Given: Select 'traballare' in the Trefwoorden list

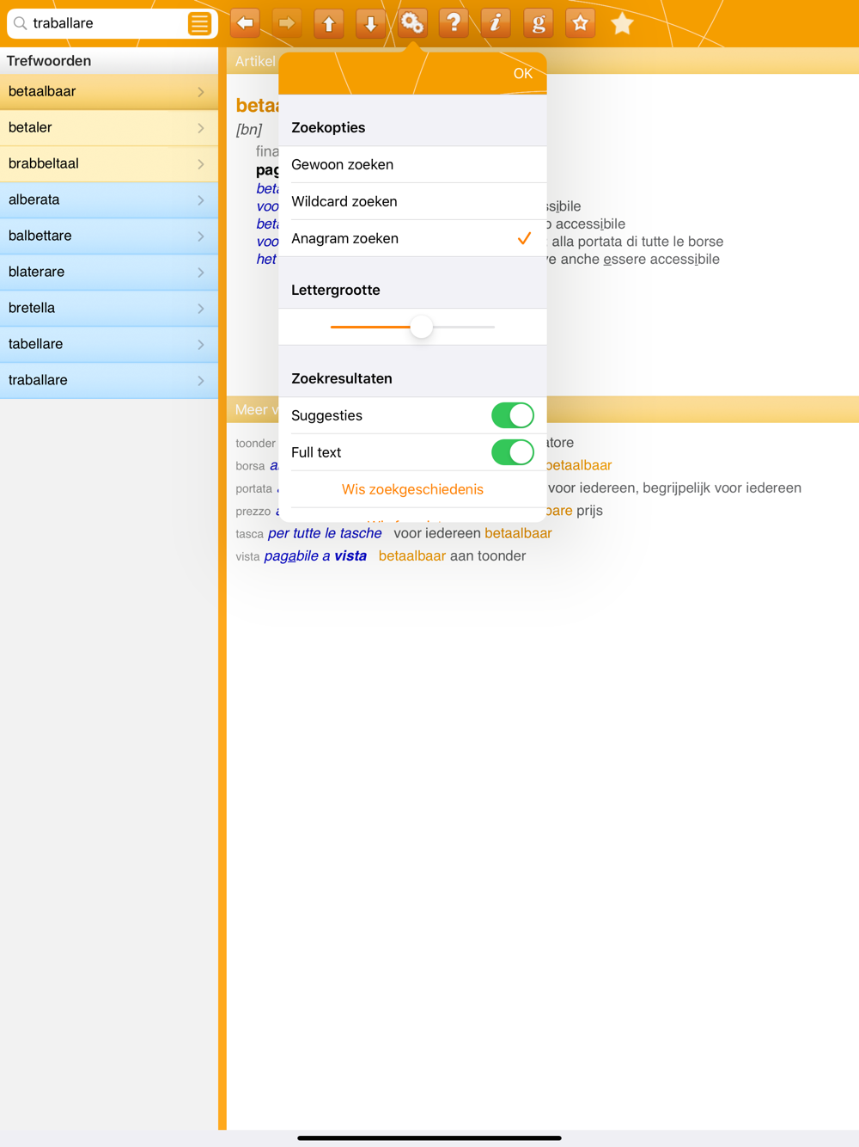Looking at the screenshot, I should [x=109, y=380].
